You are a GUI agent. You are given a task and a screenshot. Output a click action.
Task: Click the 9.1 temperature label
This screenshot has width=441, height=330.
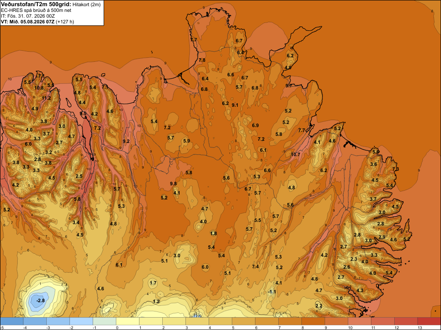[x=235, y=105]
